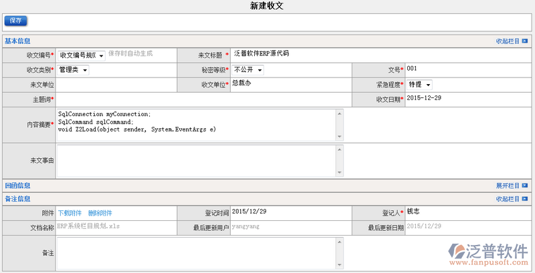535x273 pixels.
Task: Click 内容摘要 scrollbar down arrow
Action: tap(340, 136)
